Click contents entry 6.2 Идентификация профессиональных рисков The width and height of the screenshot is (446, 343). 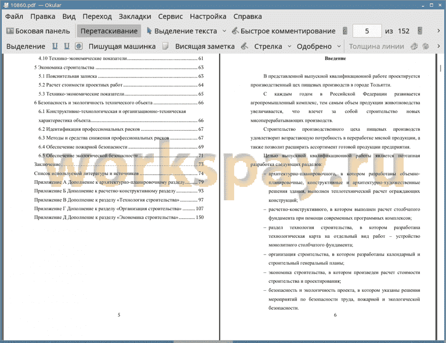point(121,129)
